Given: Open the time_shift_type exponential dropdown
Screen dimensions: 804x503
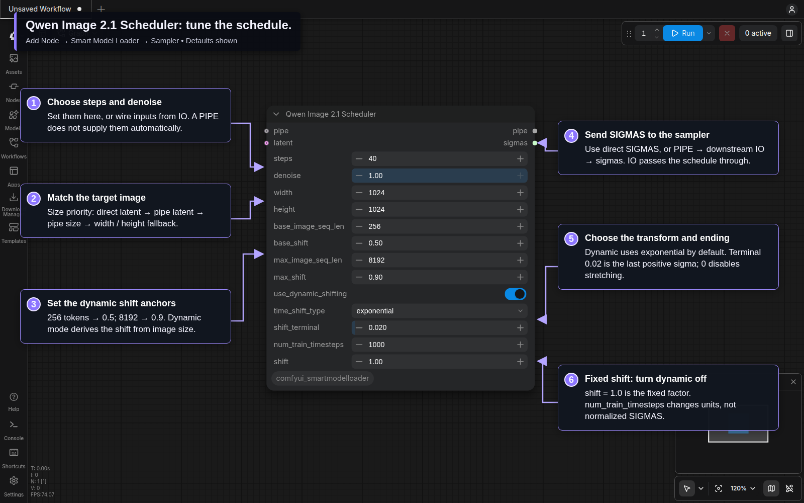Looking at the screenshot, I should [x=440, y=311].
